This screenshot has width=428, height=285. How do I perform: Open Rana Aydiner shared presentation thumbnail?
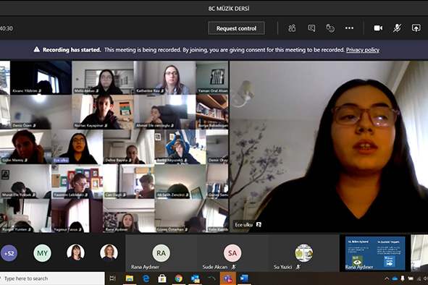click(x=375, y=253)
